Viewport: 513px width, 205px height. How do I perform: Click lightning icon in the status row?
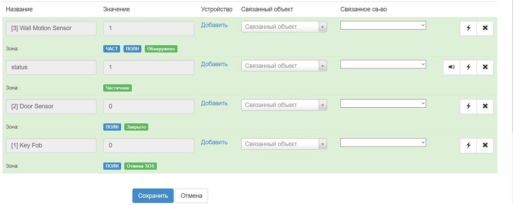point(468,68)
